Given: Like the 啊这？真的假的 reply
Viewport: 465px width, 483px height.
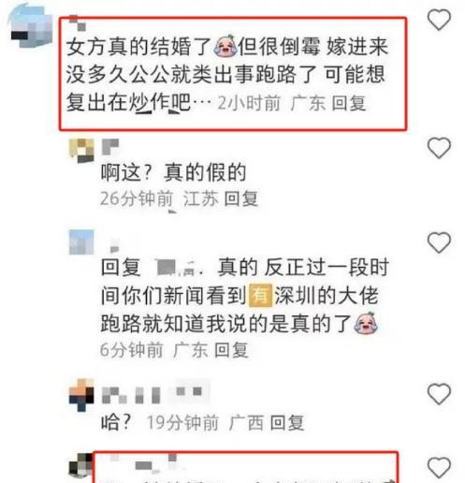Looking at the screenshot, I should click(439, 148).
